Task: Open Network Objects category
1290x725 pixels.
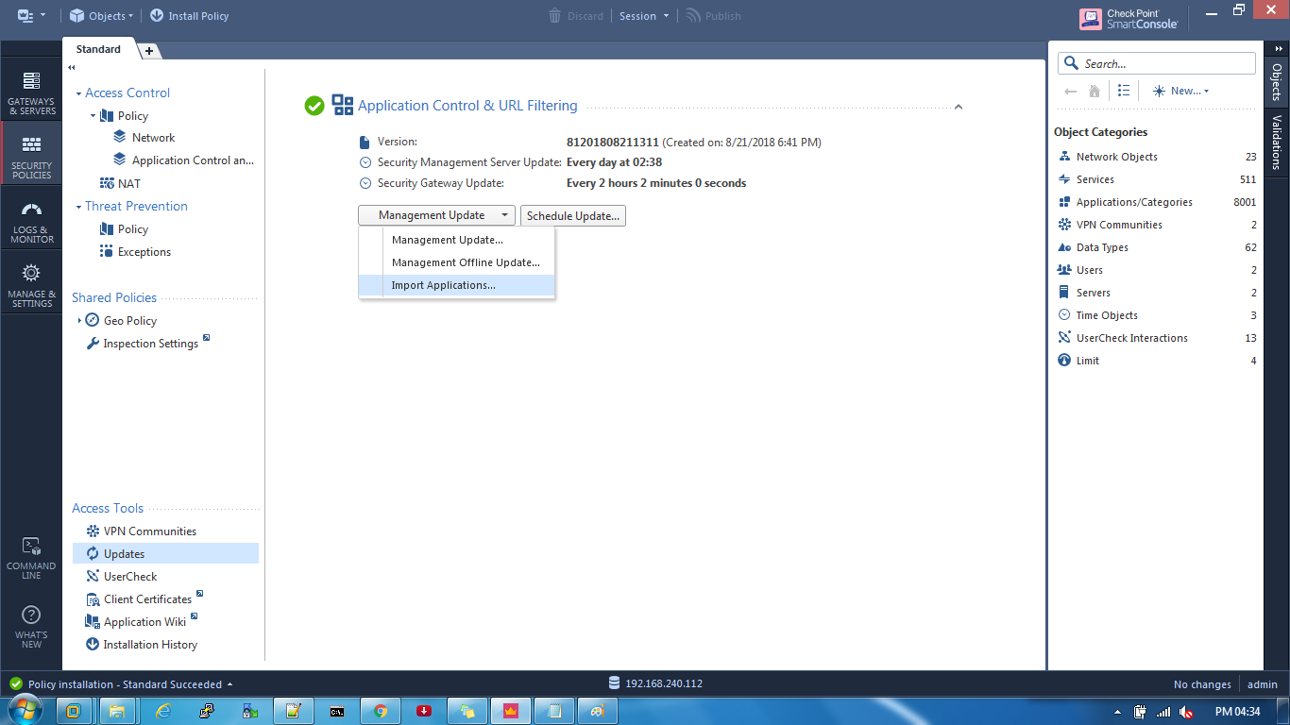Action: click(x=1156, y=157)
